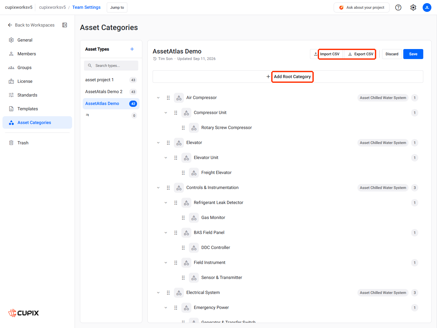Click drag handle for BAS Field Panel

pyautogui.click(x=176, y=233)
